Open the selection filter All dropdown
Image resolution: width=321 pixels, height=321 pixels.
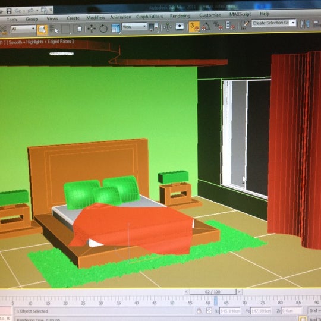[23, 29]
